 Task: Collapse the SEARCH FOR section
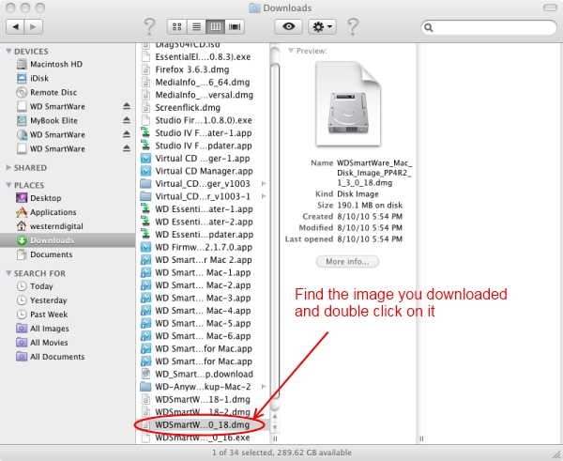pos(8,273)
